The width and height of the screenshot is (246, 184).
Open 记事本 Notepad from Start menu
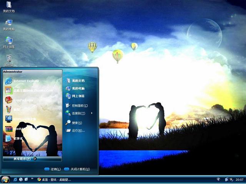click(x=14, y=138)
